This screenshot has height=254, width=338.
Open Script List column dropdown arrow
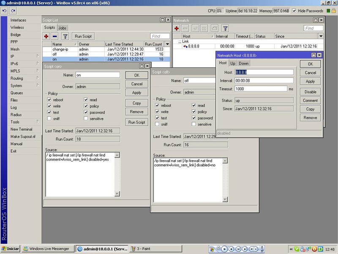(167, 44)
